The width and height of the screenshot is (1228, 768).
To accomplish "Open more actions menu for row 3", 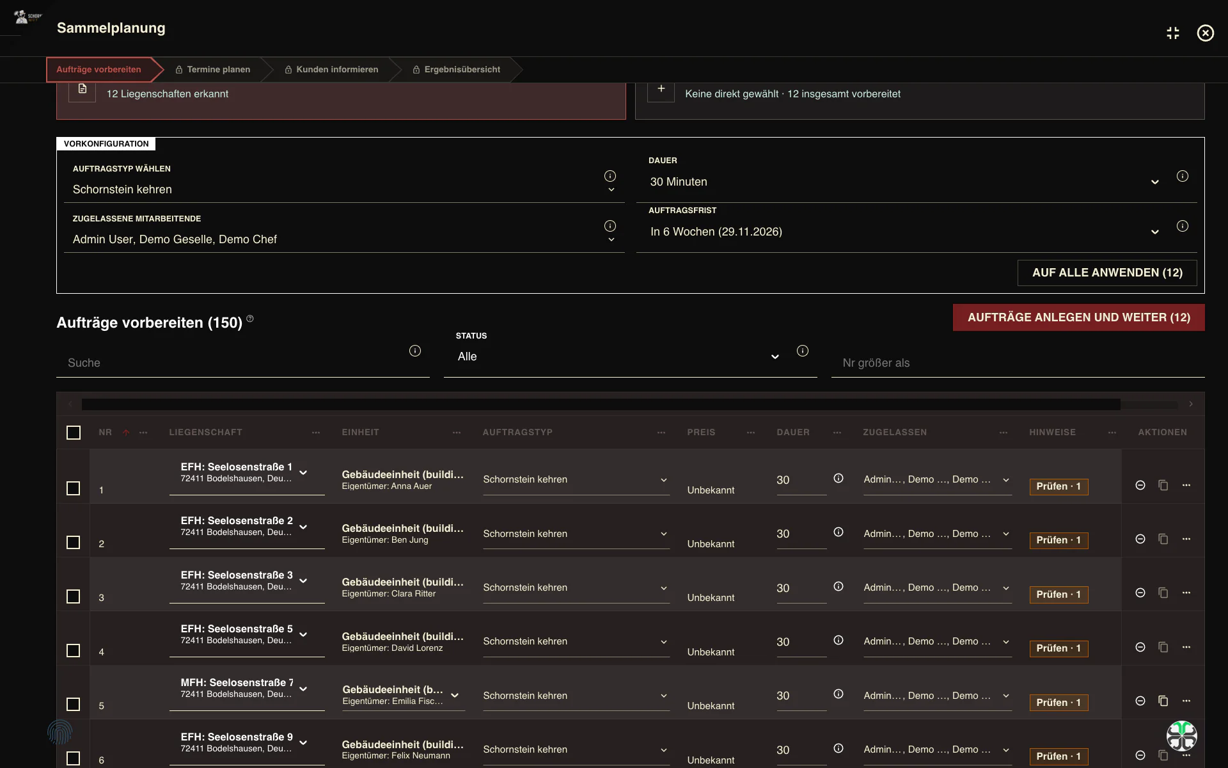I will 1186,593.
